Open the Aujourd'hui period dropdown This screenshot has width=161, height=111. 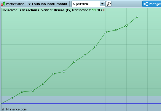(x=88, y=4)
